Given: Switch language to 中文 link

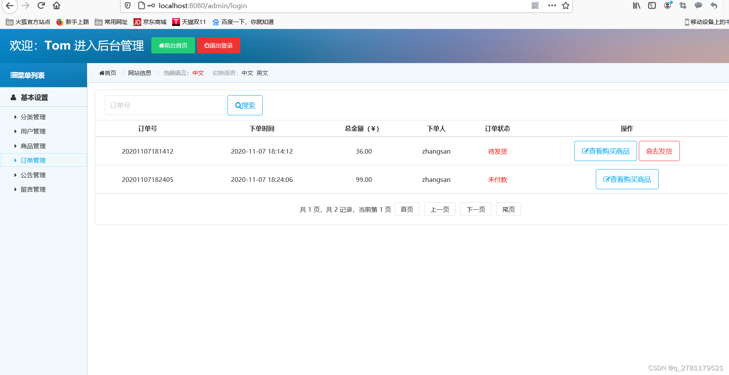Looking at the screenshot, I should click(x=247, y=73).
